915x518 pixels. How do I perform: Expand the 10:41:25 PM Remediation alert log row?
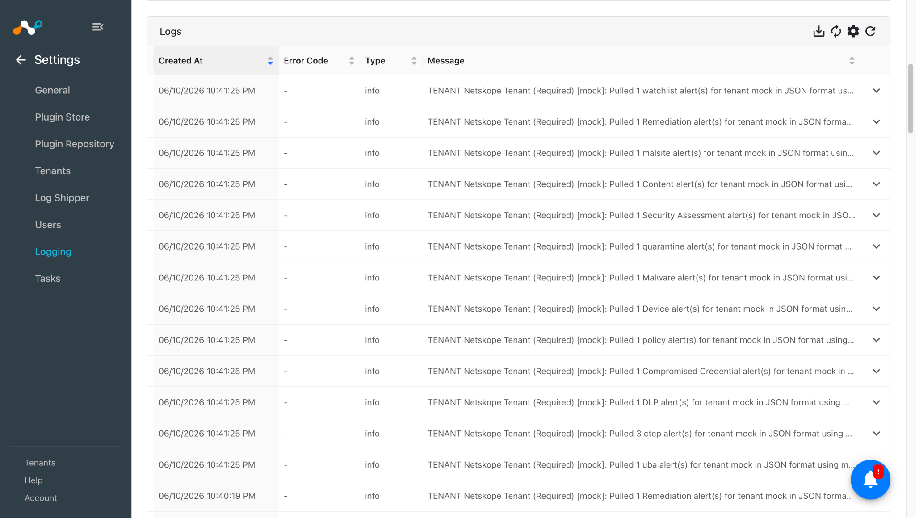[877, 122]
